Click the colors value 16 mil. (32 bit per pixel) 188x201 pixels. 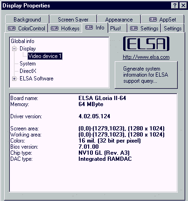[x=110, y=141]
